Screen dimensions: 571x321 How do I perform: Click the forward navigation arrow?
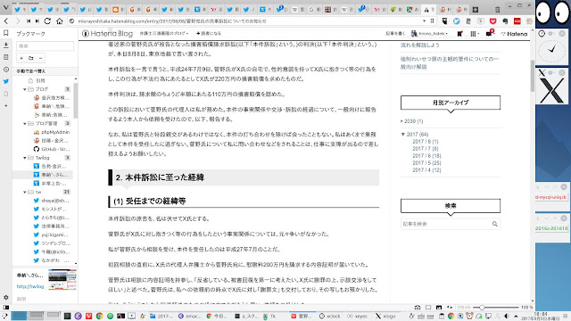(x=18, y=21)
